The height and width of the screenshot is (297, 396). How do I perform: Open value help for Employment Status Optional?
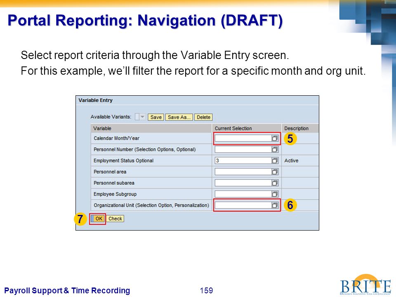275,160
